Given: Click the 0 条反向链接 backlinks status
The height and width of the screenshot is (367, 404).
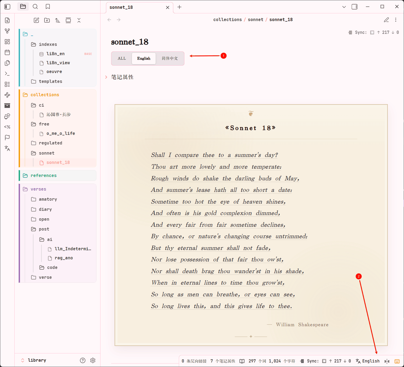Looking at the screenshot, I should pos(194,361).
